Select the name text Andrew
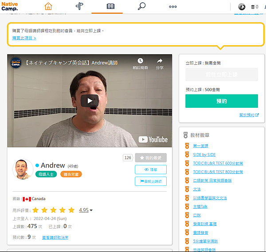 (x=53, y=165)
